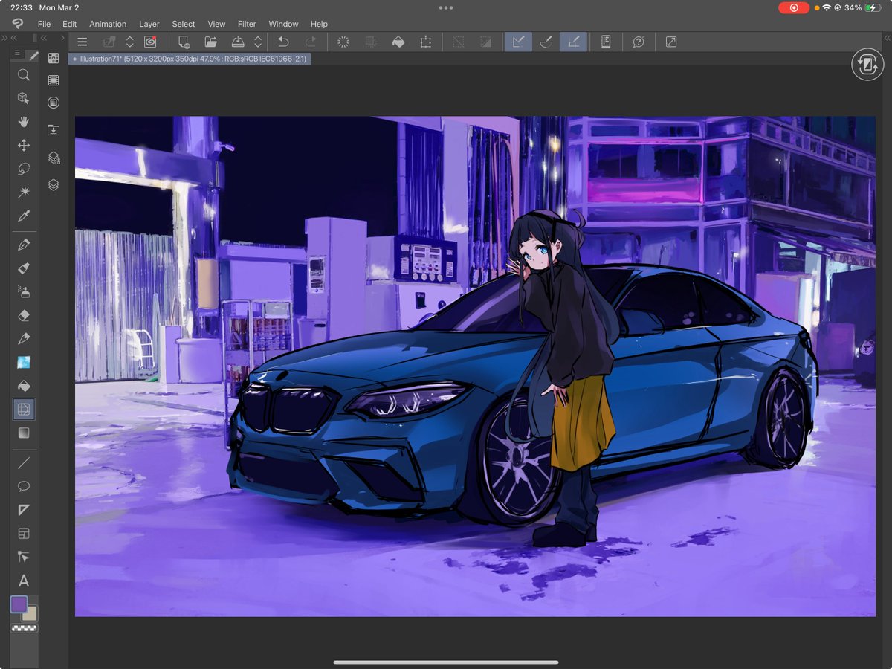This screenshot has height=669, width=892.
Task: Open the Layer palette stack icon
Action: tap(54, 185)
